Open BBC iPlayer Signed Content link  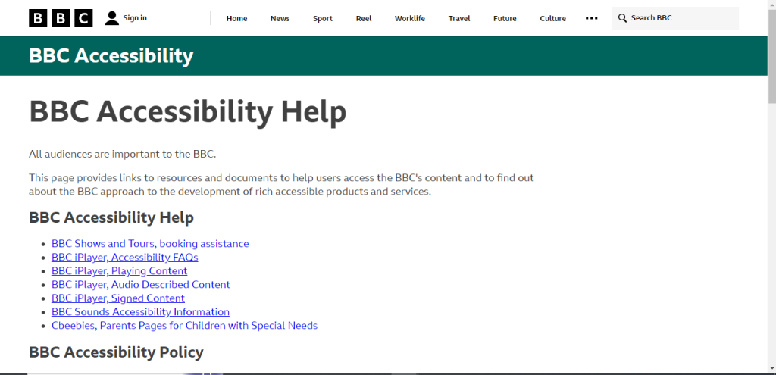117,298
